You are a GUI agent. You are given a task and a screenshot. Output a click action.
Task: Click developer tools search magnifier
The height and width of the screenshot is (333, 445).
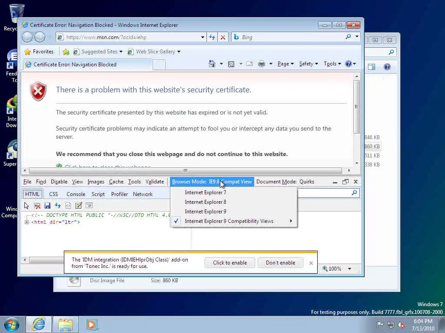[x=354, y=193]
